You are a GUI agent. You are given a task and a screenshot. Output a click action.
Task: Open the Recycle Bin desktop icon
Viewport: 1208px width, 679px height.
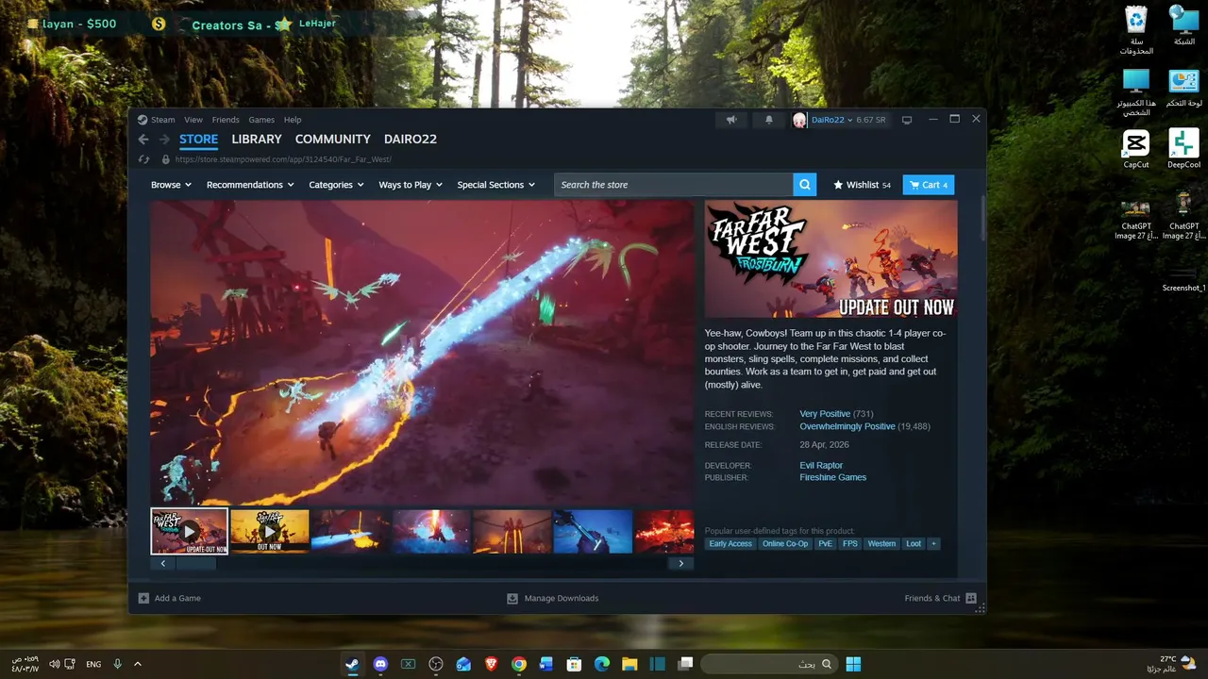pos(1136,30)
